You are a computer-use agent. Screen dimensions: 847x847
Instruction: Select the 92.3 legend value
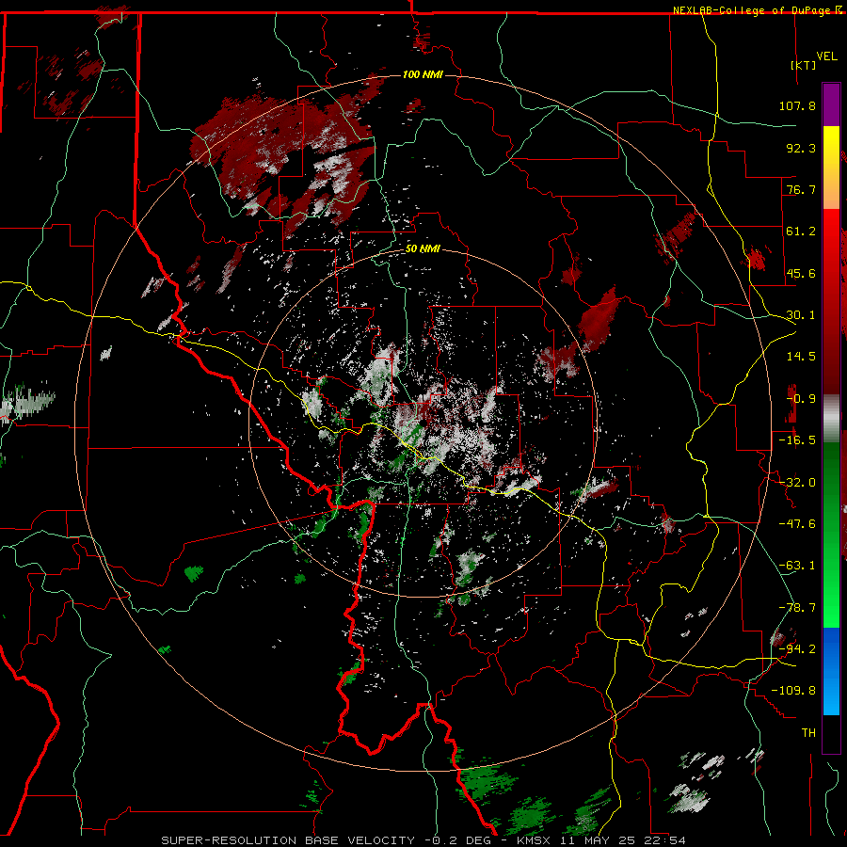(801, 148)
